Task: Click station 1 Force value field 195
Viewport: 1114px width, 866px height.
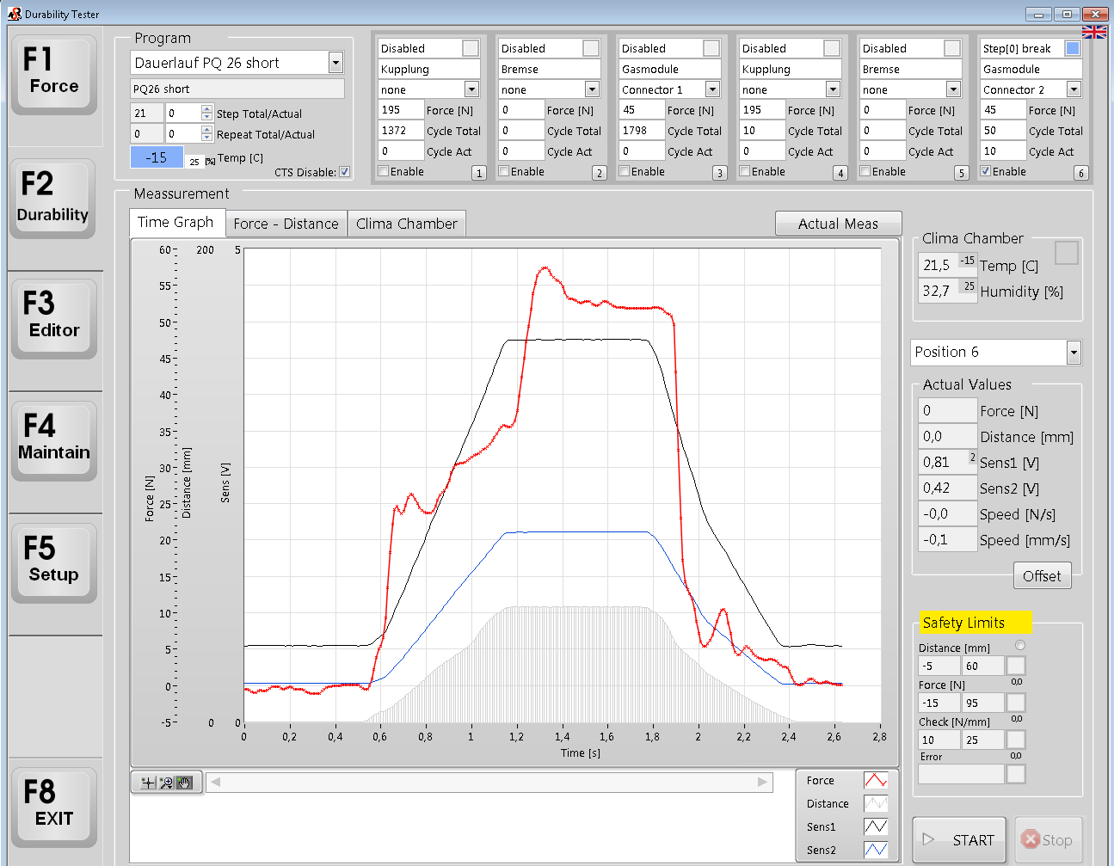Action: tap(401, 110)
